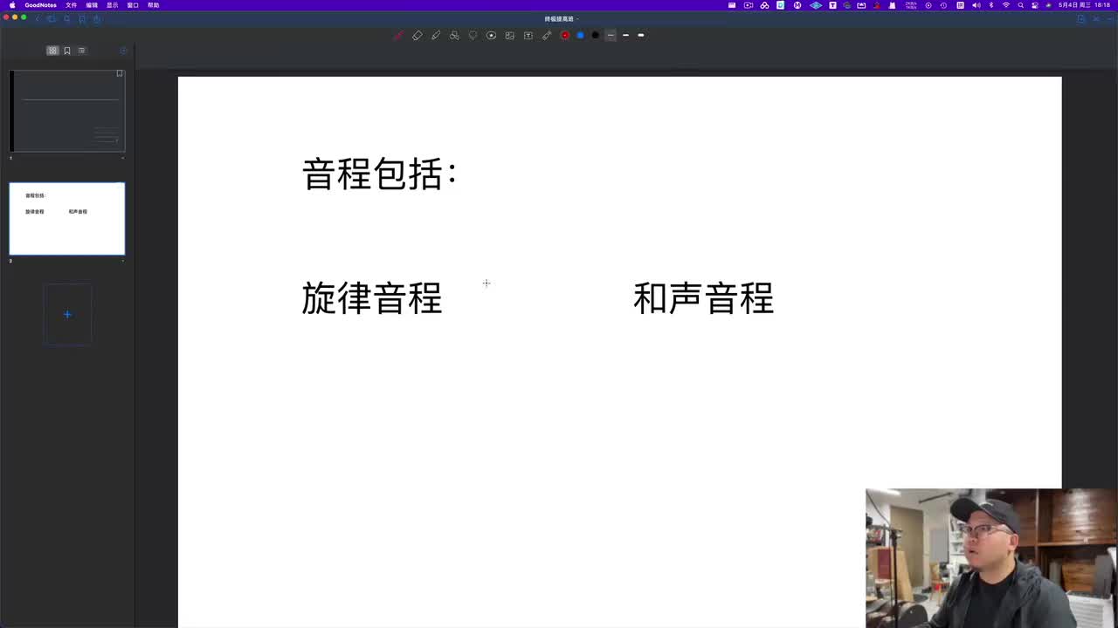This screenshot has width=1118, height=628.
Task: Open Control Center
Action: point(1034,5)
